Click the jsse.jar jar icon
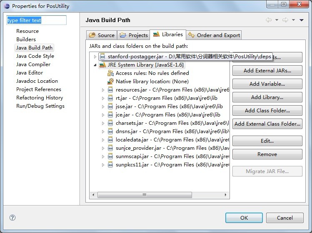This screenshot has width=312, height=233. pos(110,107)
